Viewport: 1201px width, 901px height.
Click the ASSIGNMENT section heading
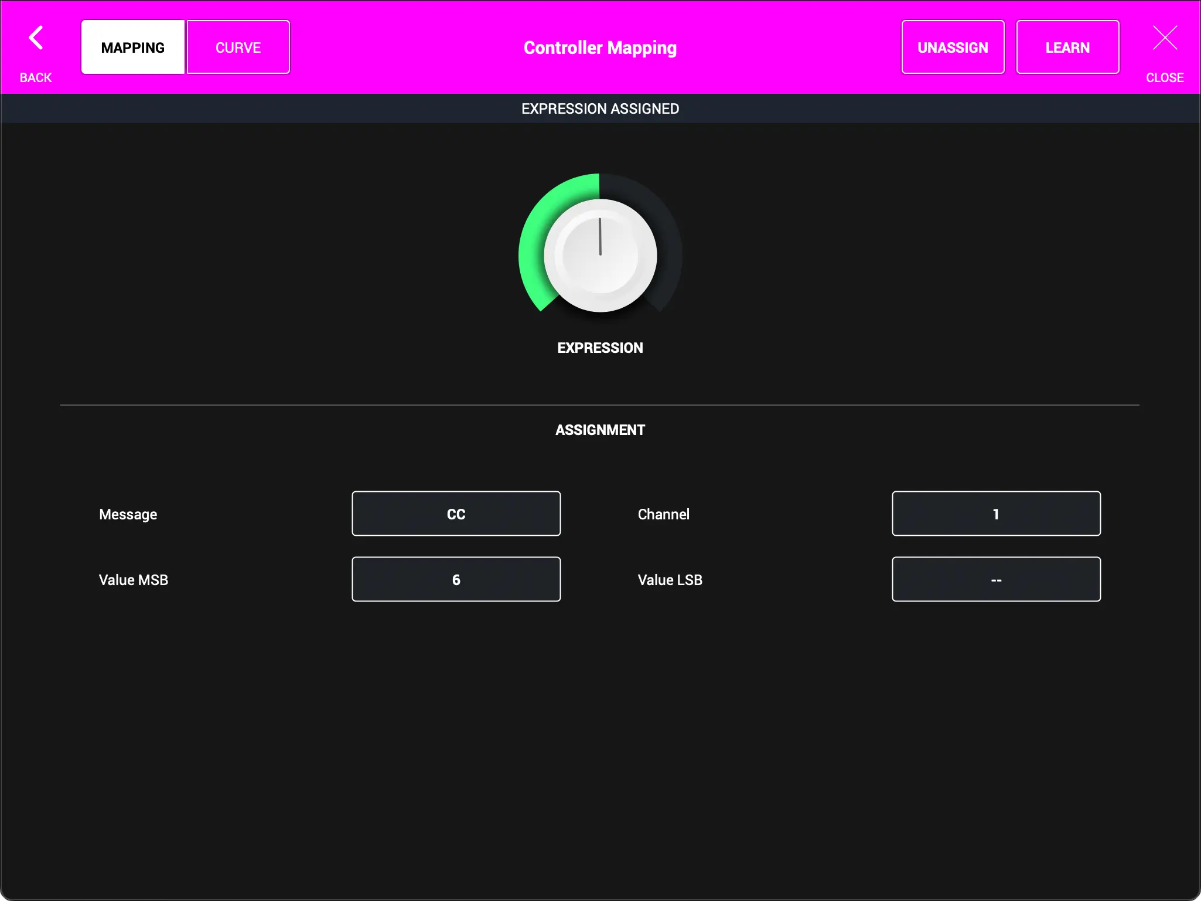click(x=600, y=430)
